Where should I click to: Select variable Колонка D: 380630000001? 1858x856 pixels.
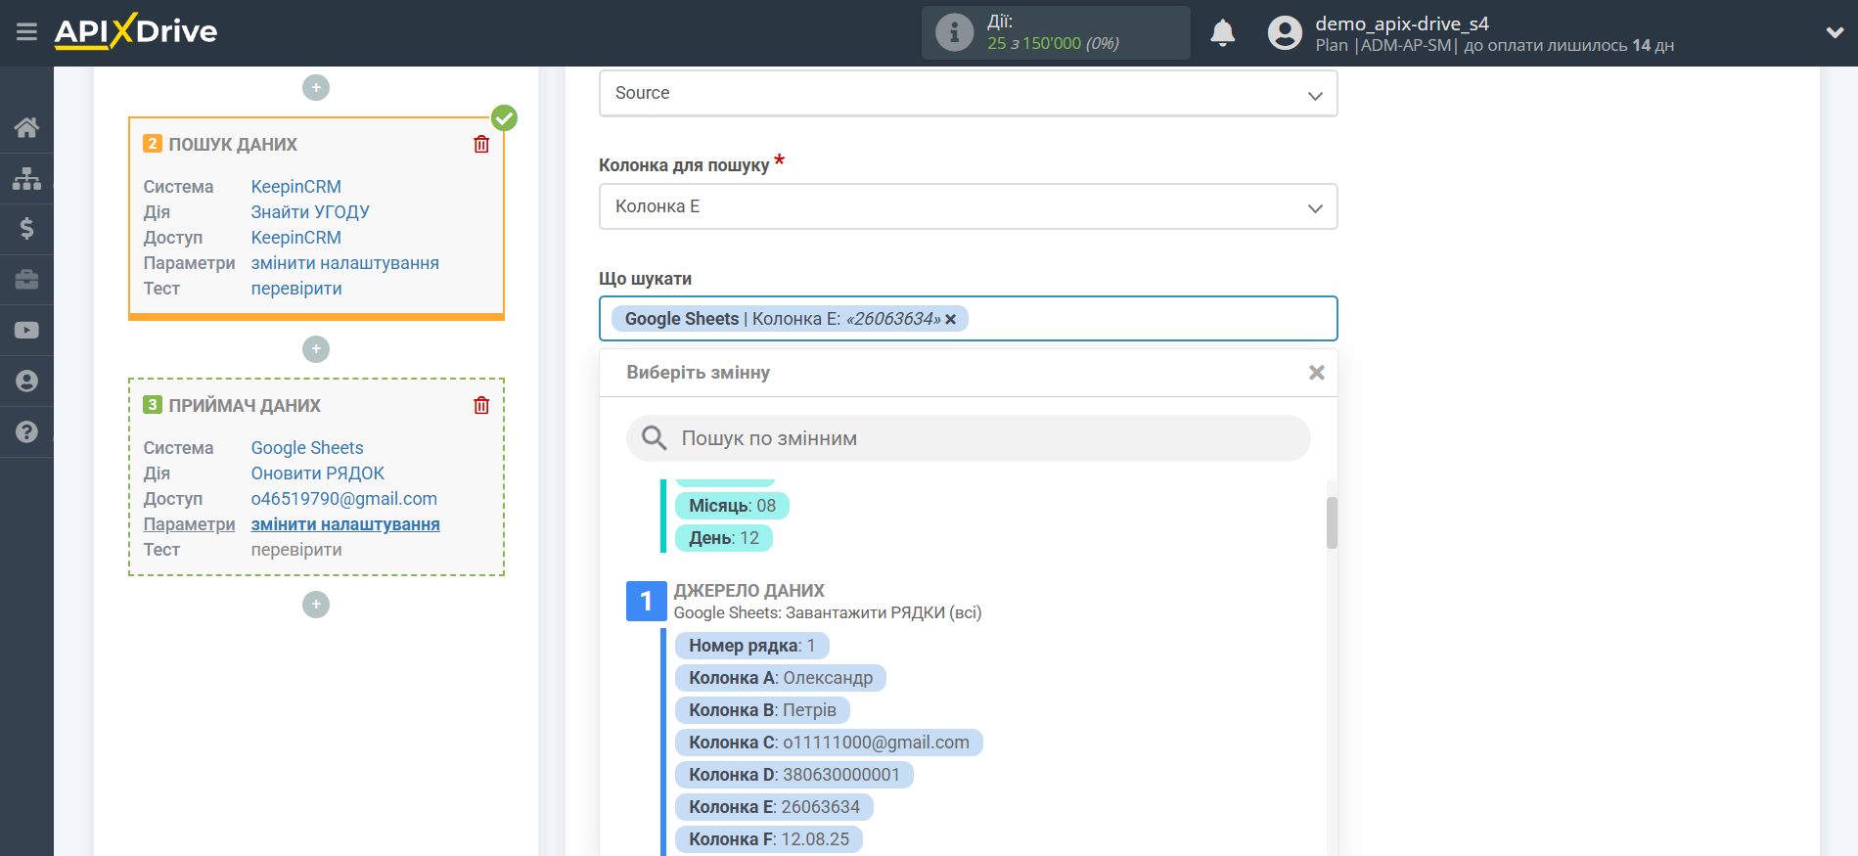coord(794,775)
